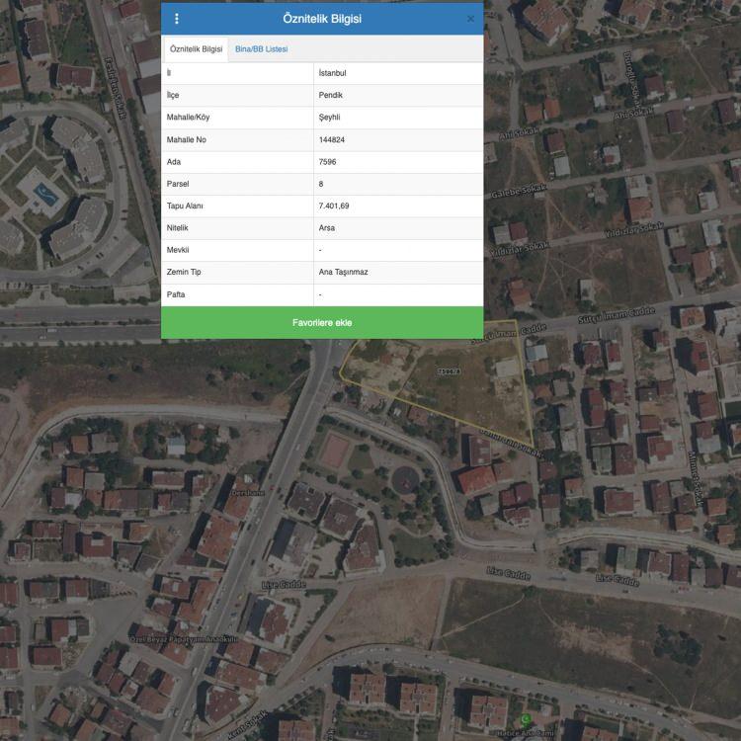This screenshot has height=741, width=741.
Task: Click the Galebe Sokak map label
Action: (x=519, y=191)
